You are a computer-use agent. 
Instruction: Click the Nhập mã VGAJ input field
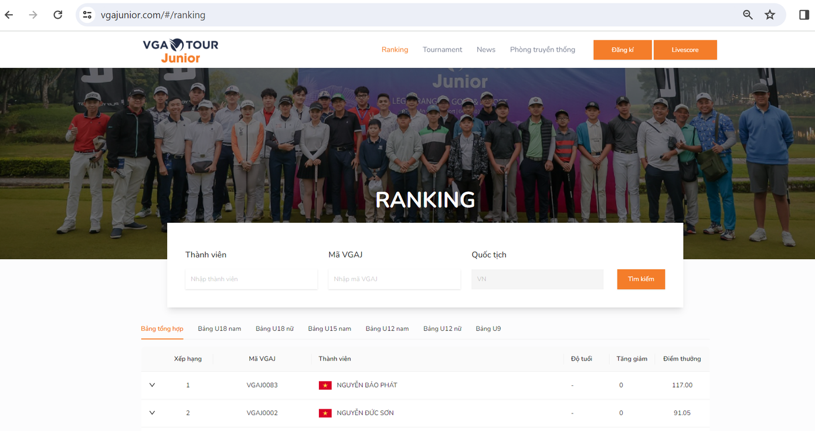pyautogui.click(x=394, y=279)
